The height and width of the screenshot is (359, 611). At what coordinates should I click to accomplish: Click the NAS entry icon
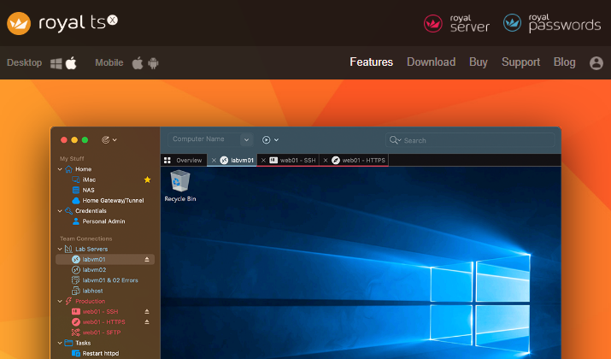[76, 191]
